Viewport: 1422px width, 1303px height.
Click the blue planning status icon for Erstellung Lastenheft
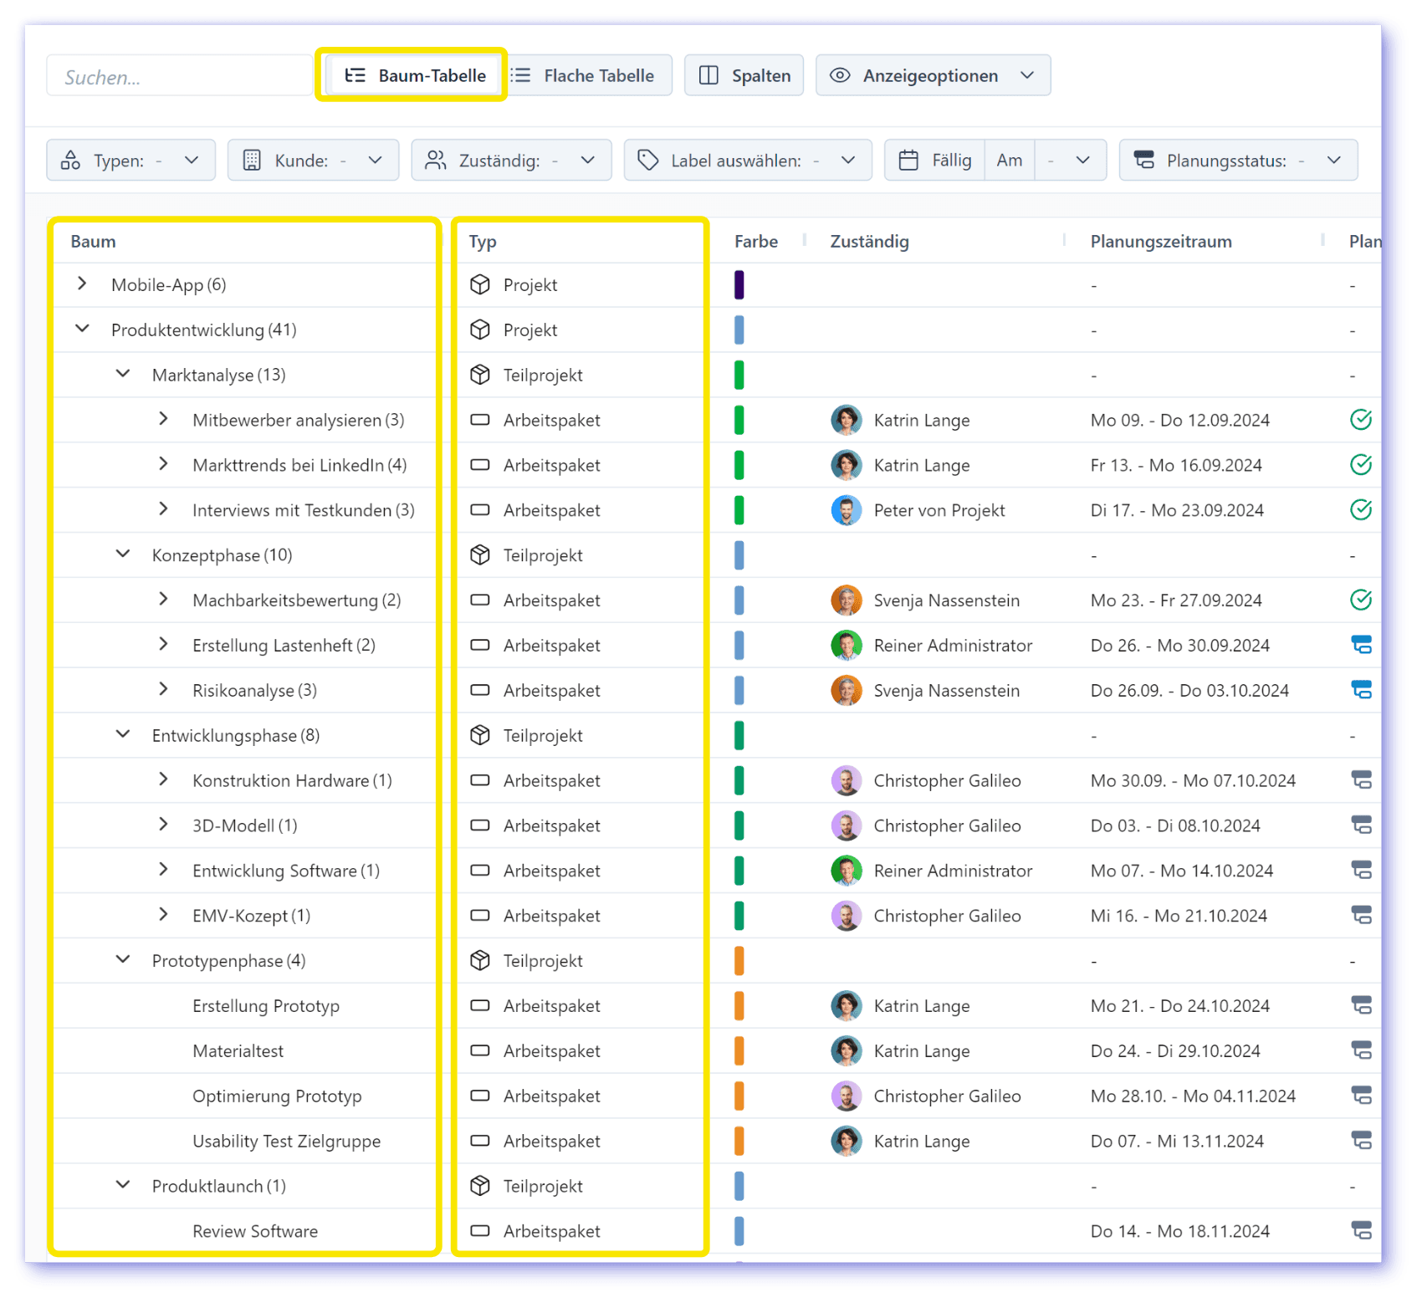click(x=1361, y=645)
